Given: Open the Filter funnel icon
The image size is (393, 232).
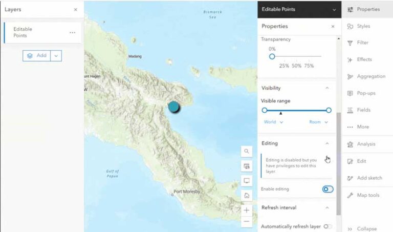Looking at the screenshot, I should click(350, 43).
